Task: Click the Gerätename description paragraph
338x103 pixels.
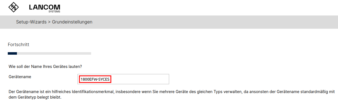Action: [172, 94]
